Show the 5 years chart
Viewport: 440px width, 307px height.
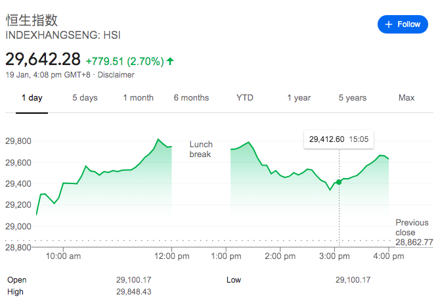pos(353,98)
